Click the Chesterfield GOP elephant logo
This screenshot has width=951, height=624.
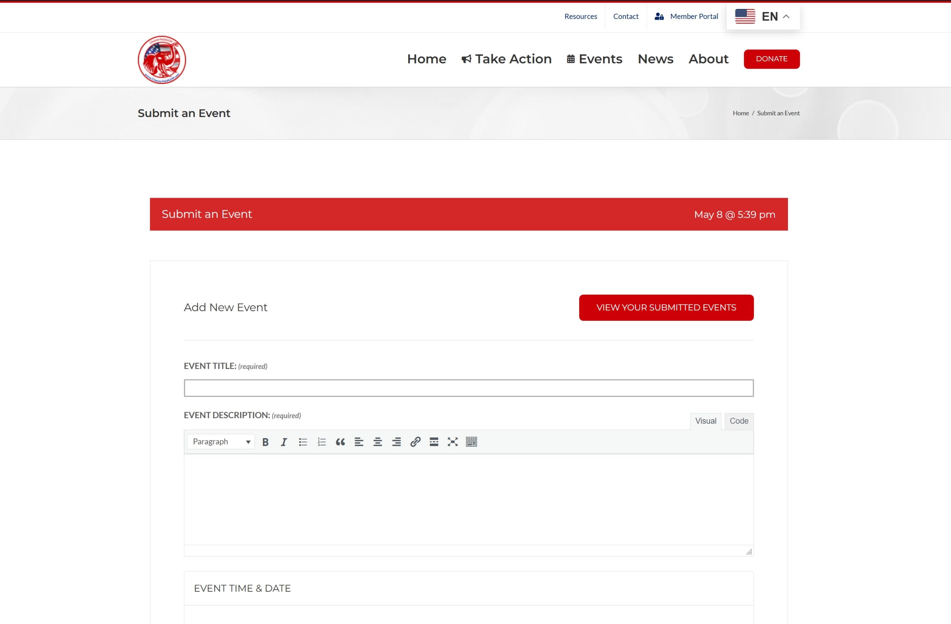[162, 59]
